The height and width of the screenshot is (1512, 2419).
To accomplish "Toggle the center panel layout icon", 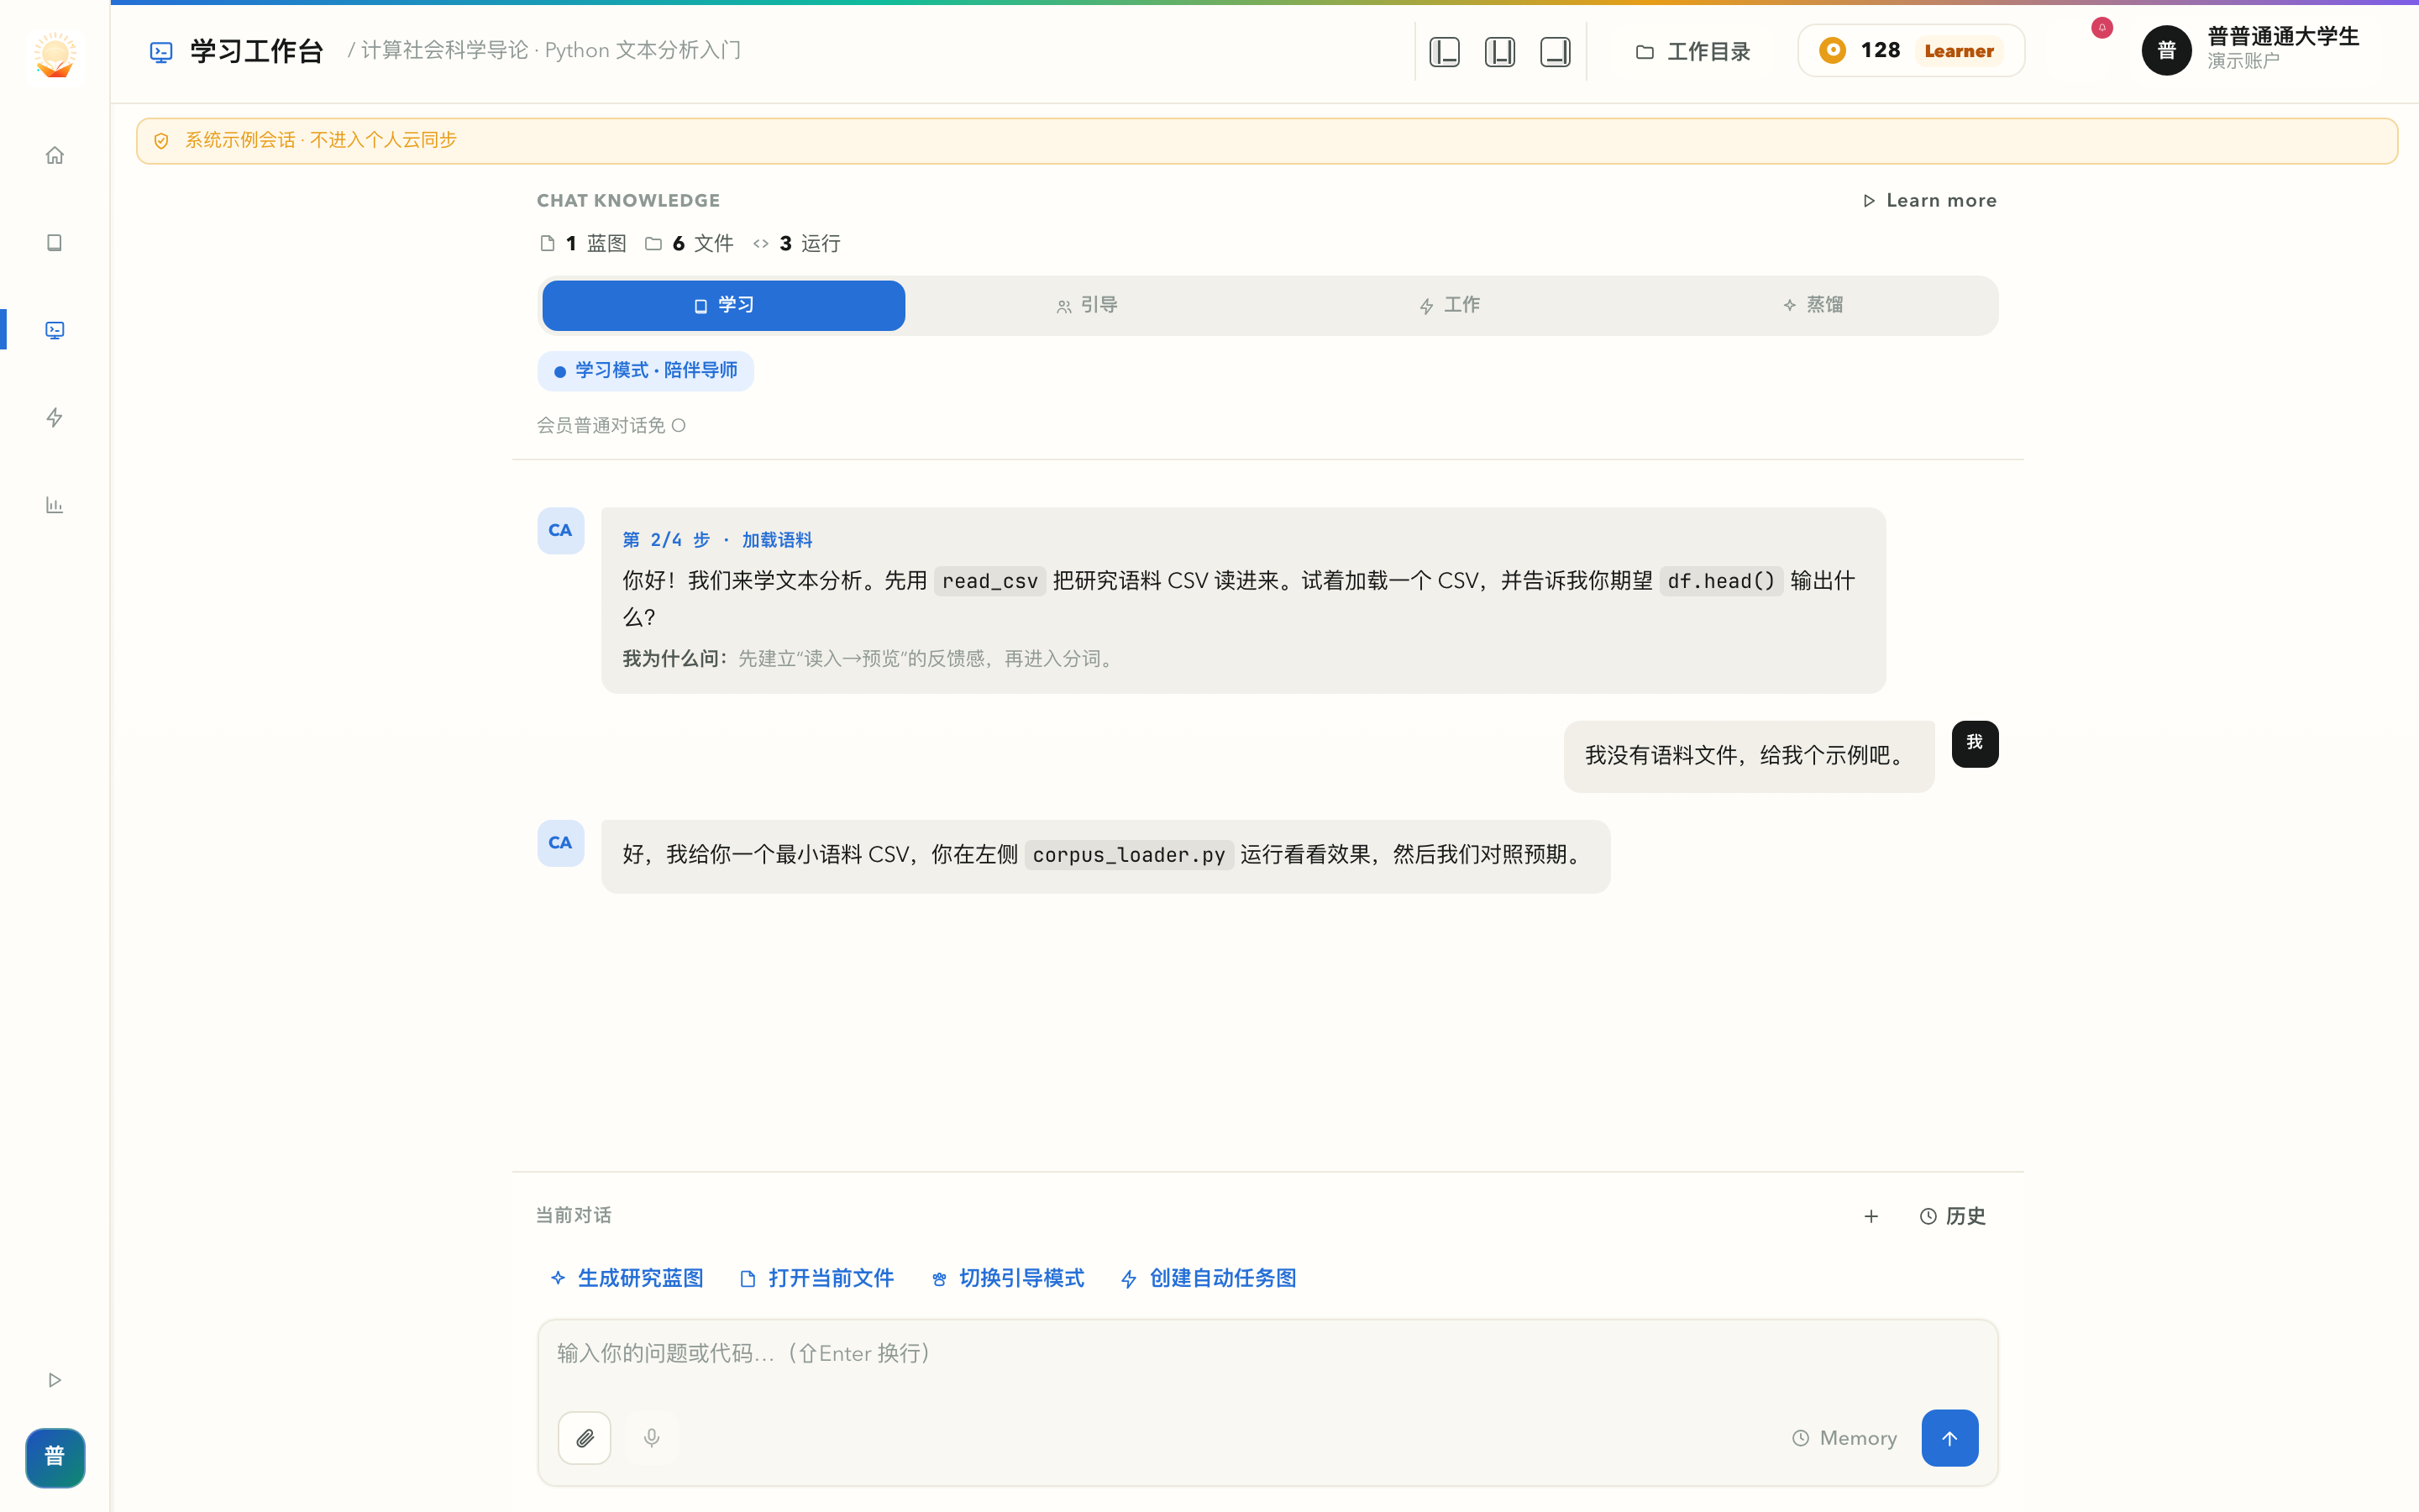I will tap(1499, 51).
